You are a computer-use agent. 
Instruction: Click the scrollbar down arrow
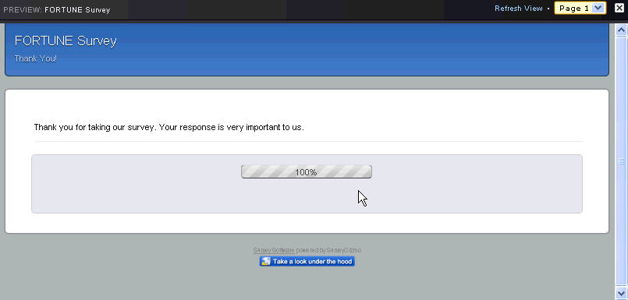click(x=621, y=294)
